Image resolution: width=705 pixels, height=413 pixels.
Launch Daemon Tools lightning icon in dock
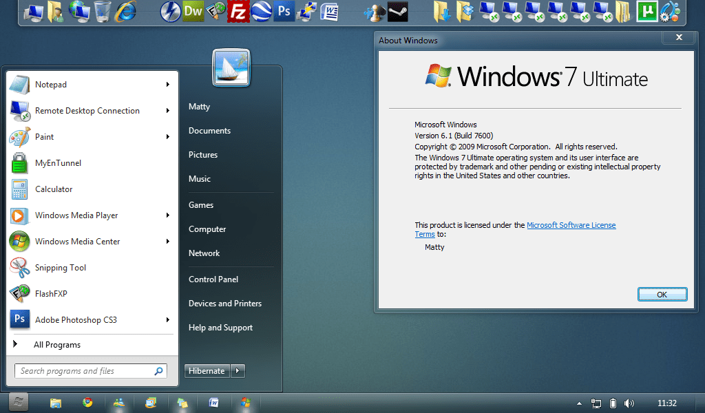171,11
